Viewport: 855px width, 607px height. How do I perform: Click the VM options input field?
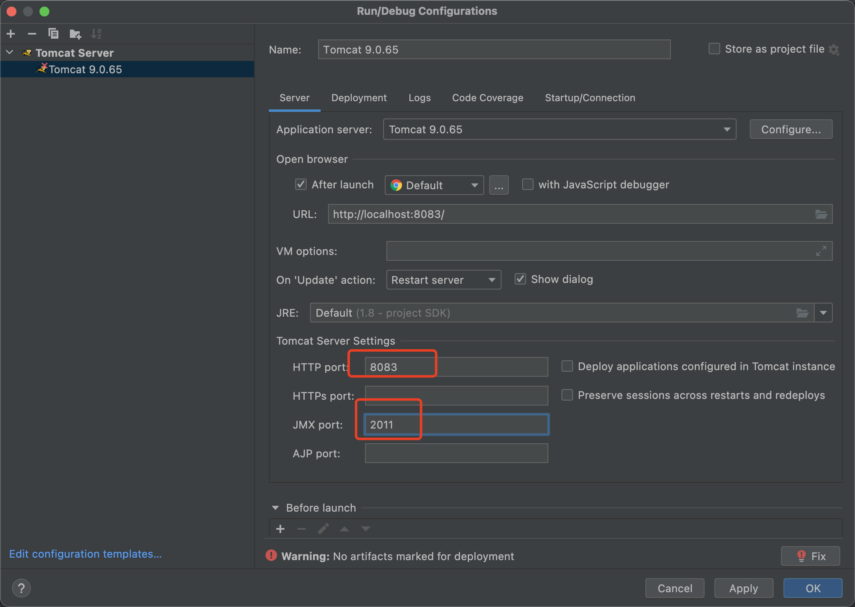[609, 251]
